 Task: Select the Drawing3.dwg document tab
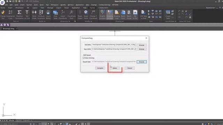click(x=8, y=28)
